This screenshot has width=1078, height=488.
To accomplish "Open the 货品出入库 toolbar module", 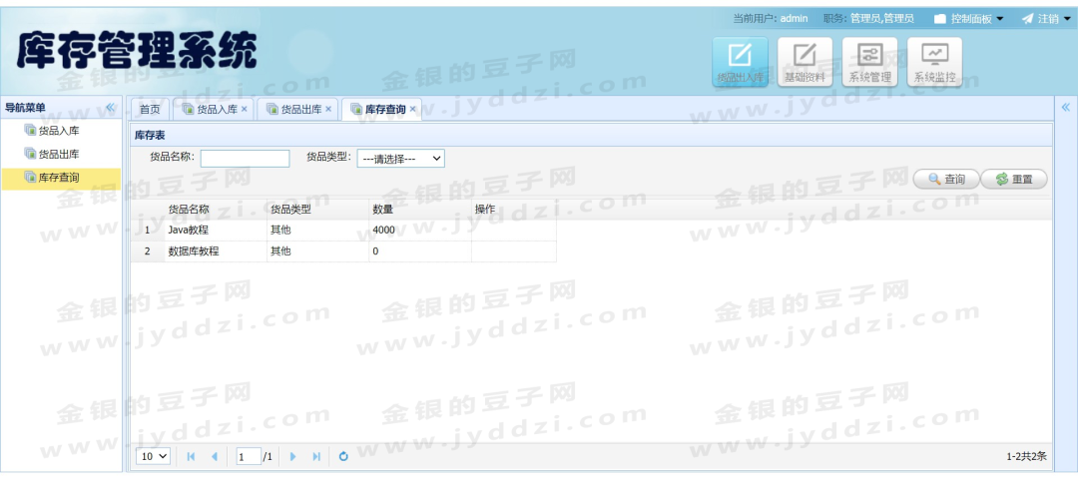I will pyautogui.click(x=740, y=62).
